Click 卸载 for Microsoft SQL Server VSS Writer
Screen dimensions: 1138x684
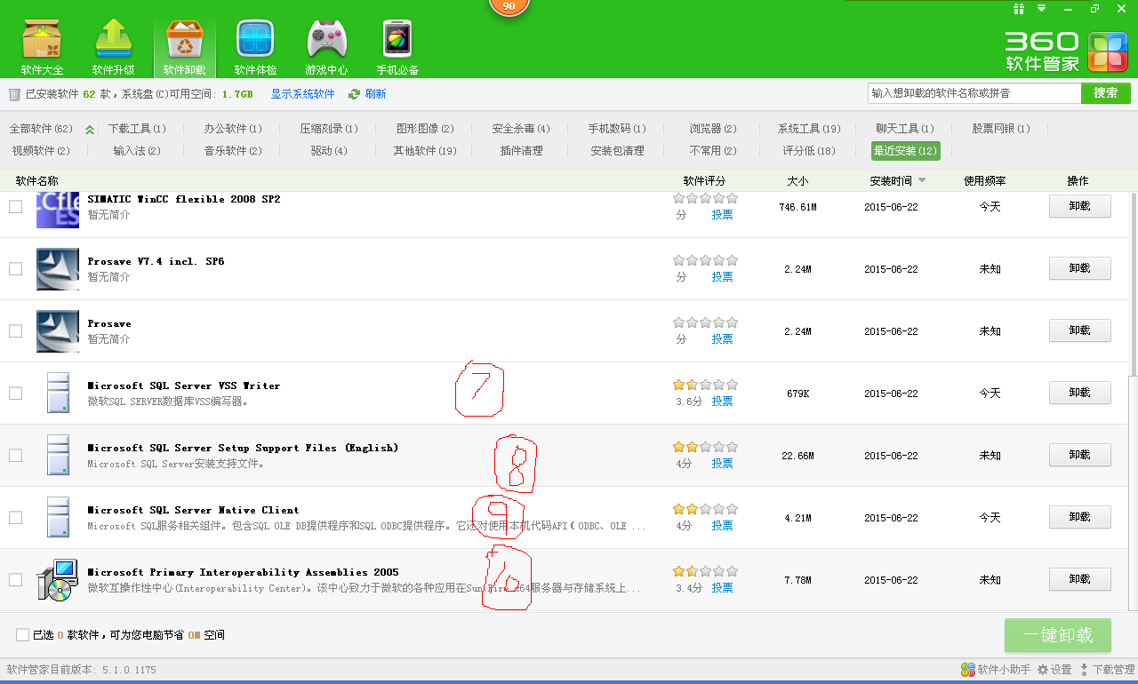point(1080,393)
